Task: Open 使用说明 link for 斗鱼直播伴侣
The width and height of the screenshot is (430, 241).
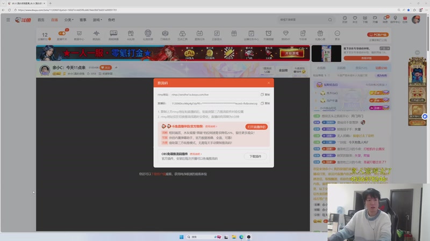Action: pos(211,126)
